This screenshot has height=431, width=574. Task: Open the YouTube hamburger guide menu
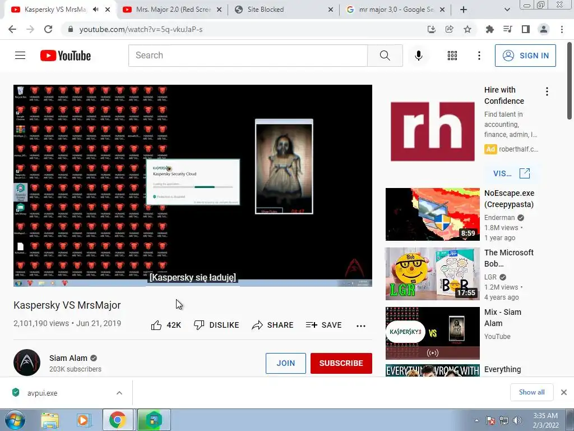pos(20,56)
